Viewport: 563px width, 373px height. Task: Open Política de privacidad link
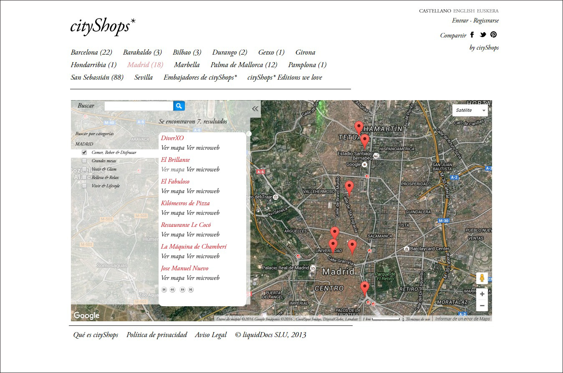[157, 335]
